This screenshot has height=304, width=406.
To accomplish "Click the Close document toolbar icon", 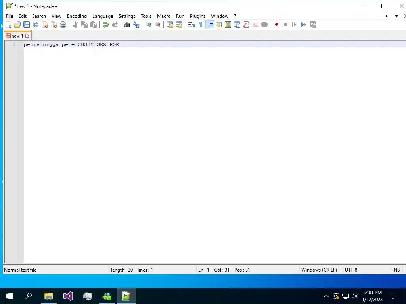I will pyautogui.click(x=45, y=25).
